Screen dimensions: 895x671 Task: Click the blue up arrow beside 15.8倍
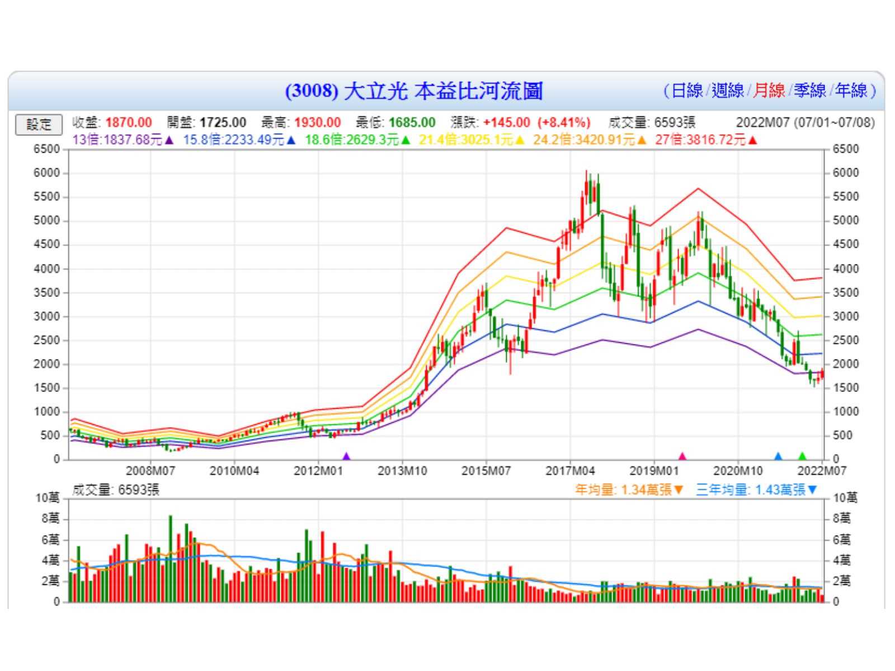tap(291, 140)
